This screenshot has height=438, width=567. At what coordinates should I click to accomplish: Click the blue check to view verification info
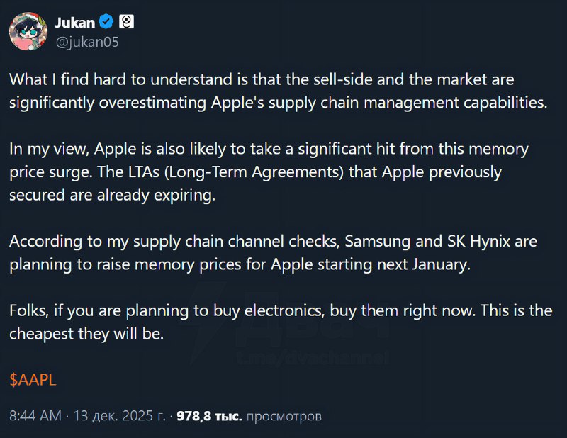106,22
